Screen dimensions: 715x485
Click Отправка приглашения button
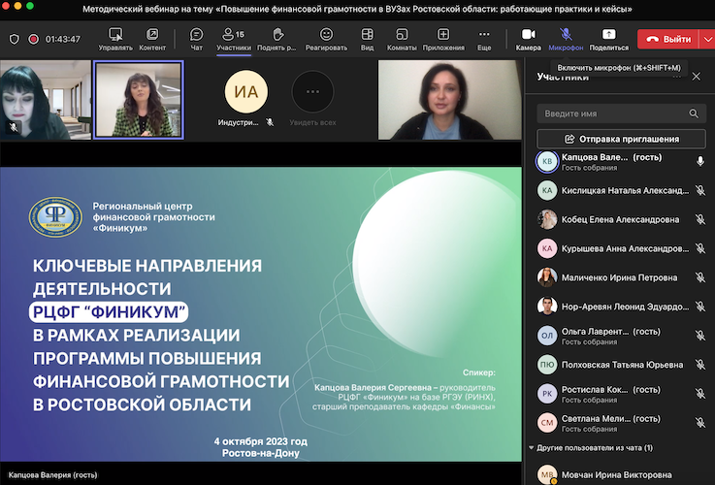pos(621,139)
